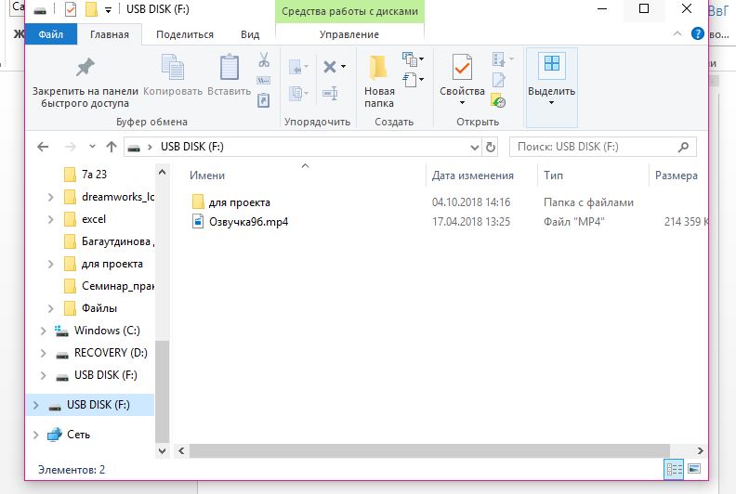Select the для проекта folder in file list

tap(240, 202)
